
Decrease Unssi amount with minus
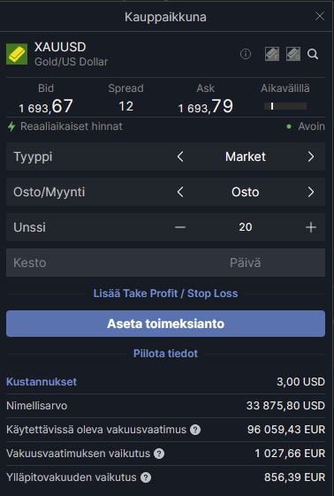(x=180, y=227)
